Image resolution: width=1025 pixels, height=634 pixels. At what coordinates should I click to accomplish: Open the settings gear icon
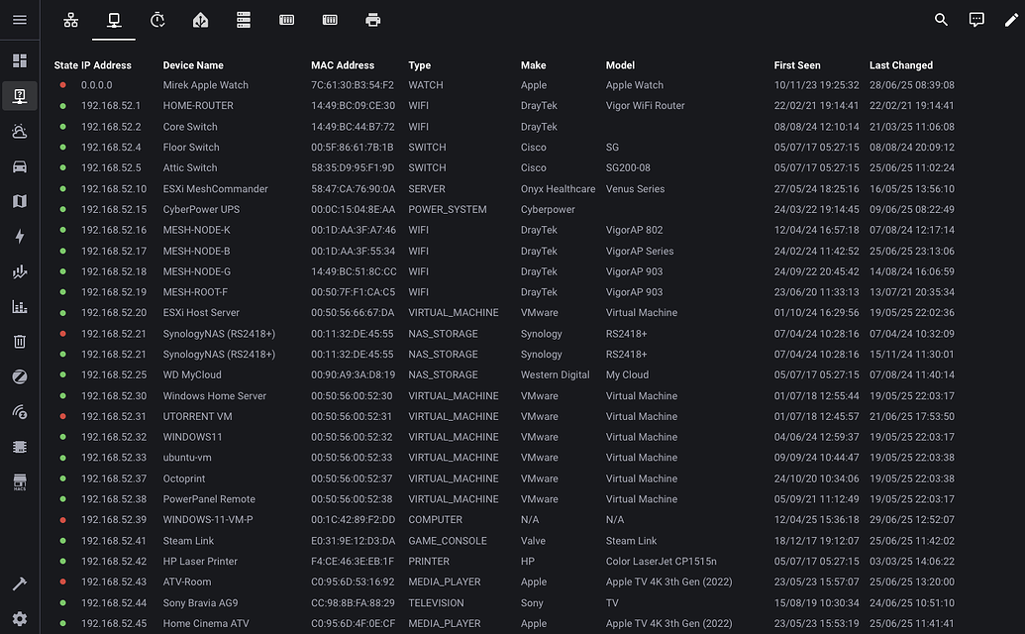(x=20, y=618)
